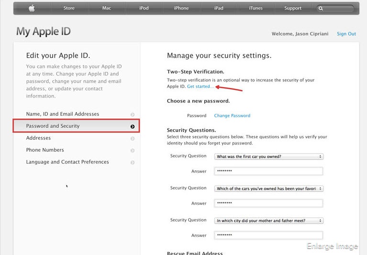Click the Apple logo icon
This screenshot has width=367, height=255.
pyautogui.click(x=32, y=8)
